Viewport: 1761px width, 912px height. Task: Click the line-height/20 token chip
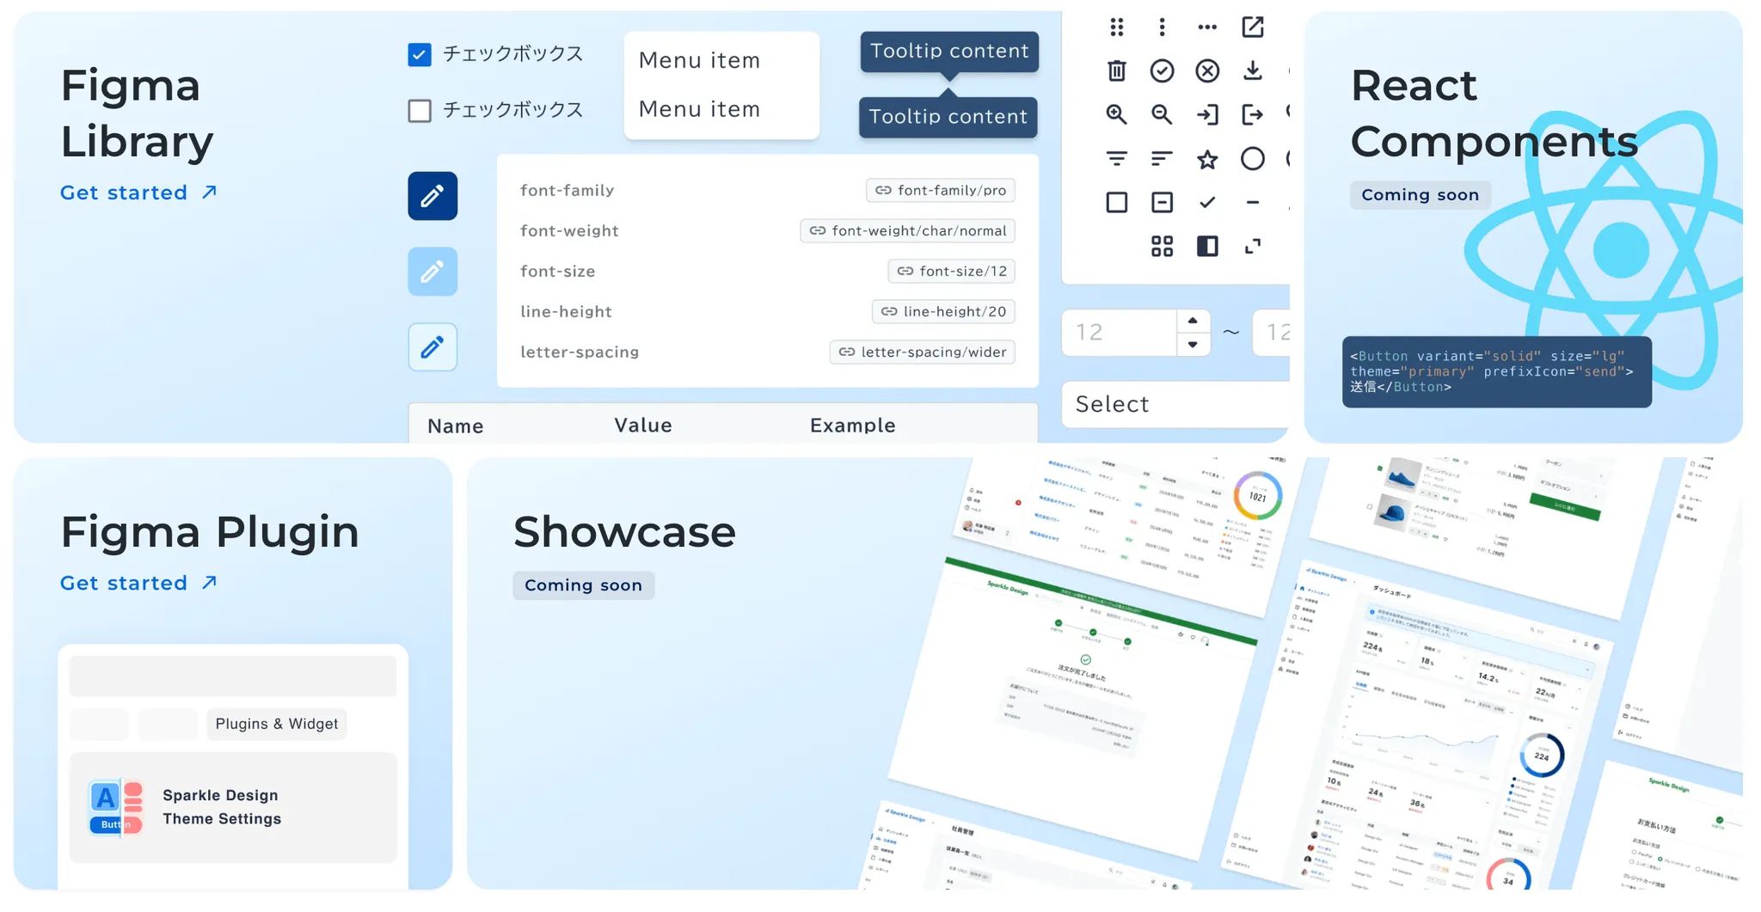click(943, 311)
